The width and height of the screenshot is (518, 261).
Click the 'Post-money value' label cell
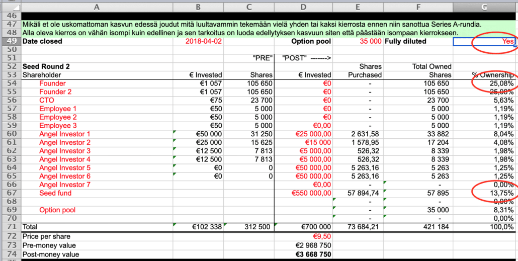[x=97, y=254]
